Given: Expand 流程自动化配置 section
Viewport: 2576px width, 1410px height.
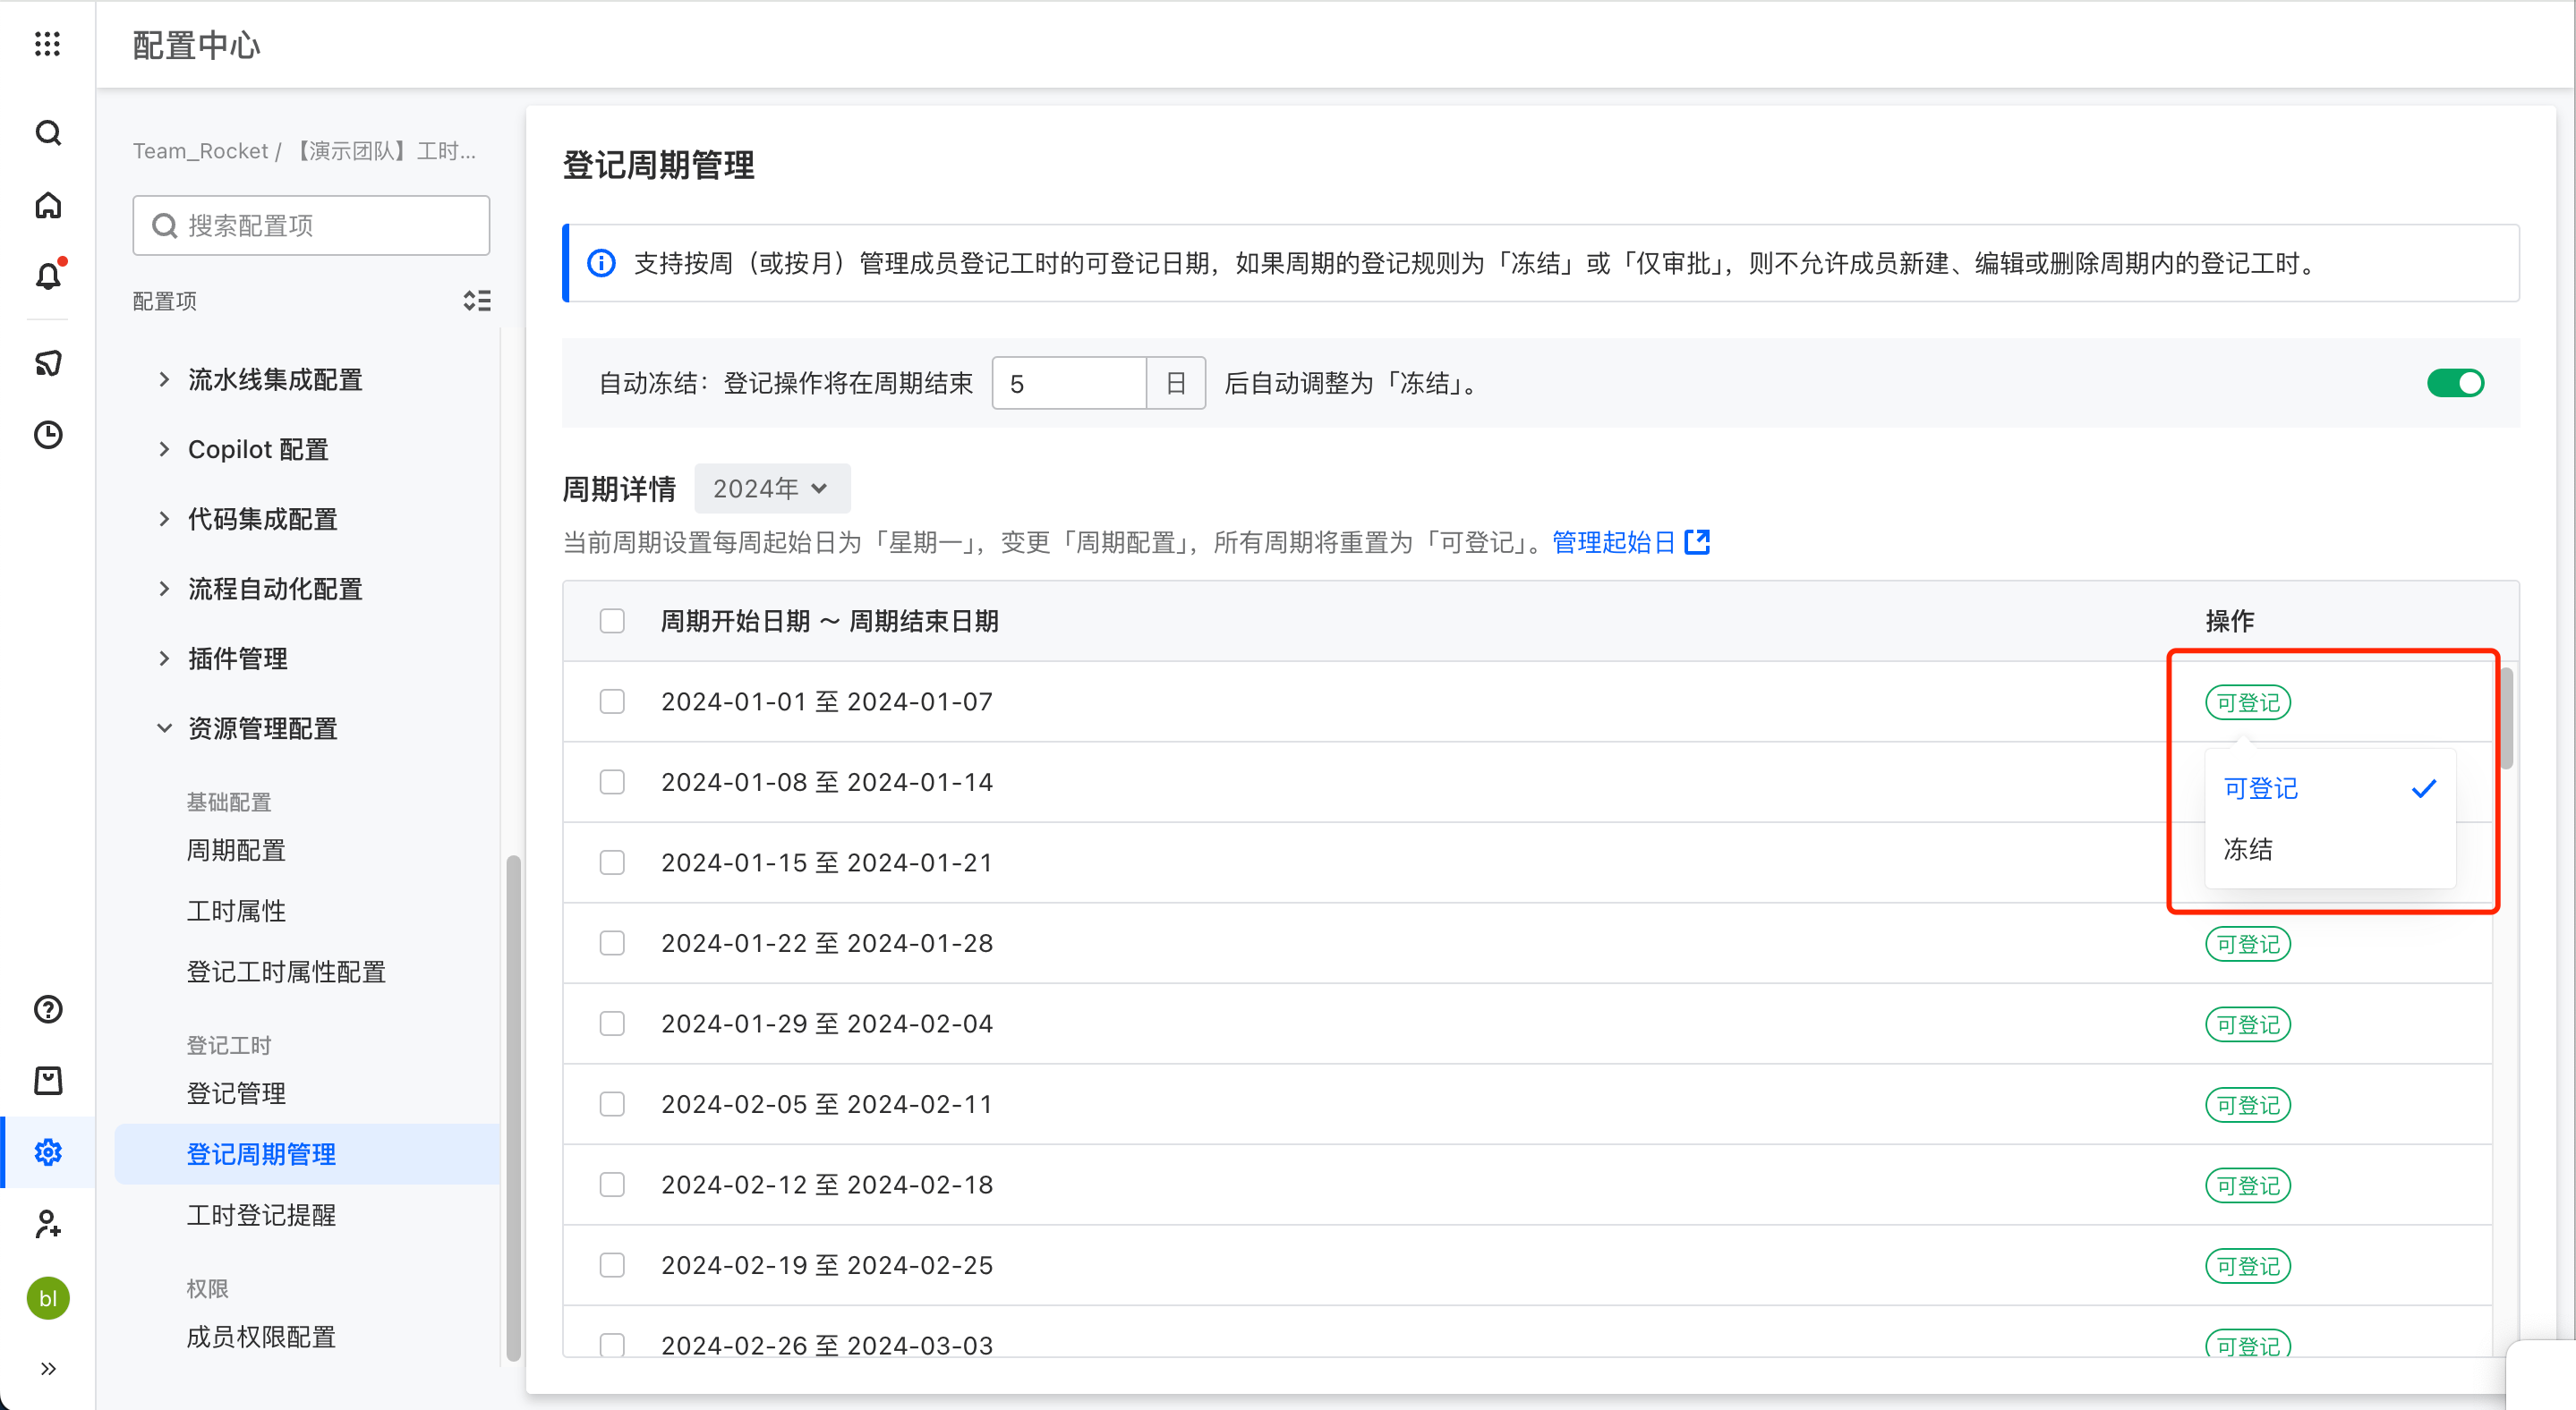Looking at the screenshot, I should click(164, 589).
